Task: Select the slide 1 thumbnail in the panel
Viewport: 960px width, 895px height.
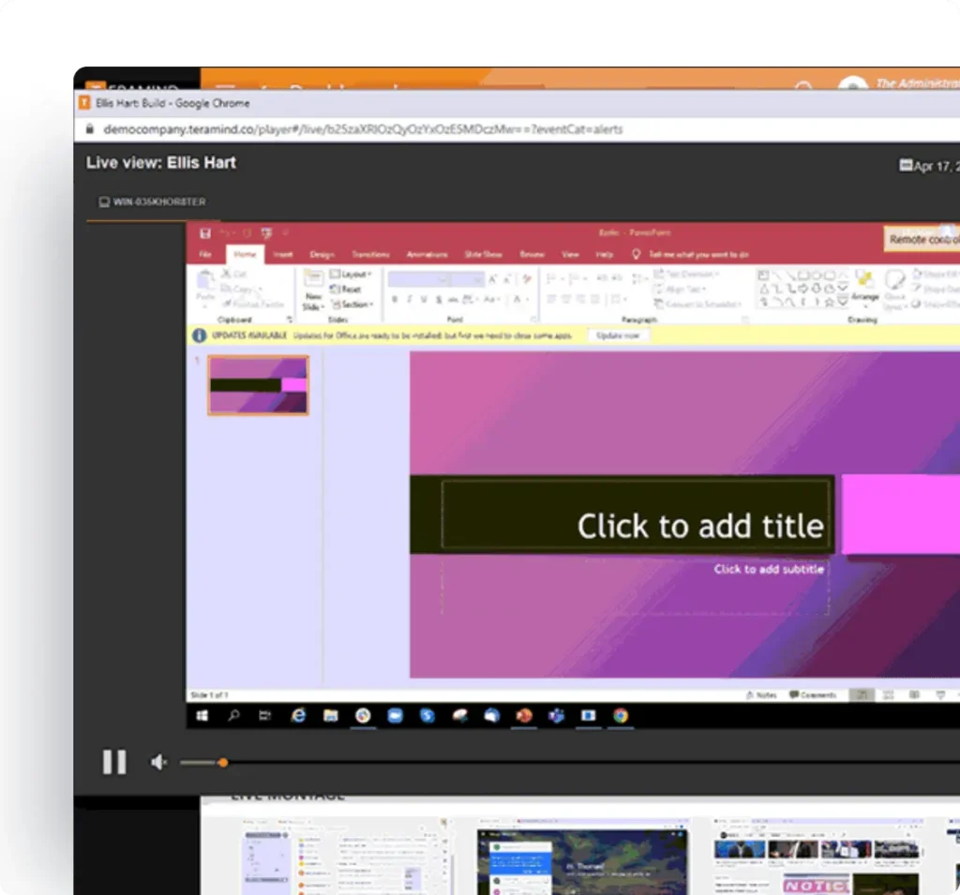Action: point(257,383)
